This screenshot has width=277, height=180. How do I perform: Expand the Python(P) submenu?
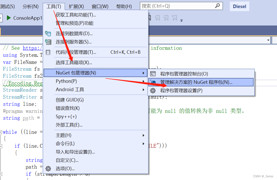143,81
